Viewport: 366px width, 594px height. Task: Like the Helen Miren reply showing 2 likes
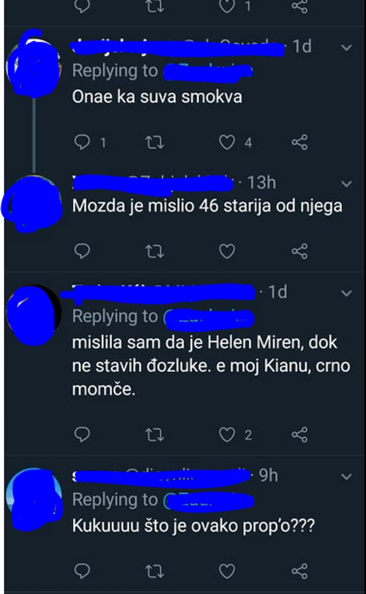click(x=226, y=435)
